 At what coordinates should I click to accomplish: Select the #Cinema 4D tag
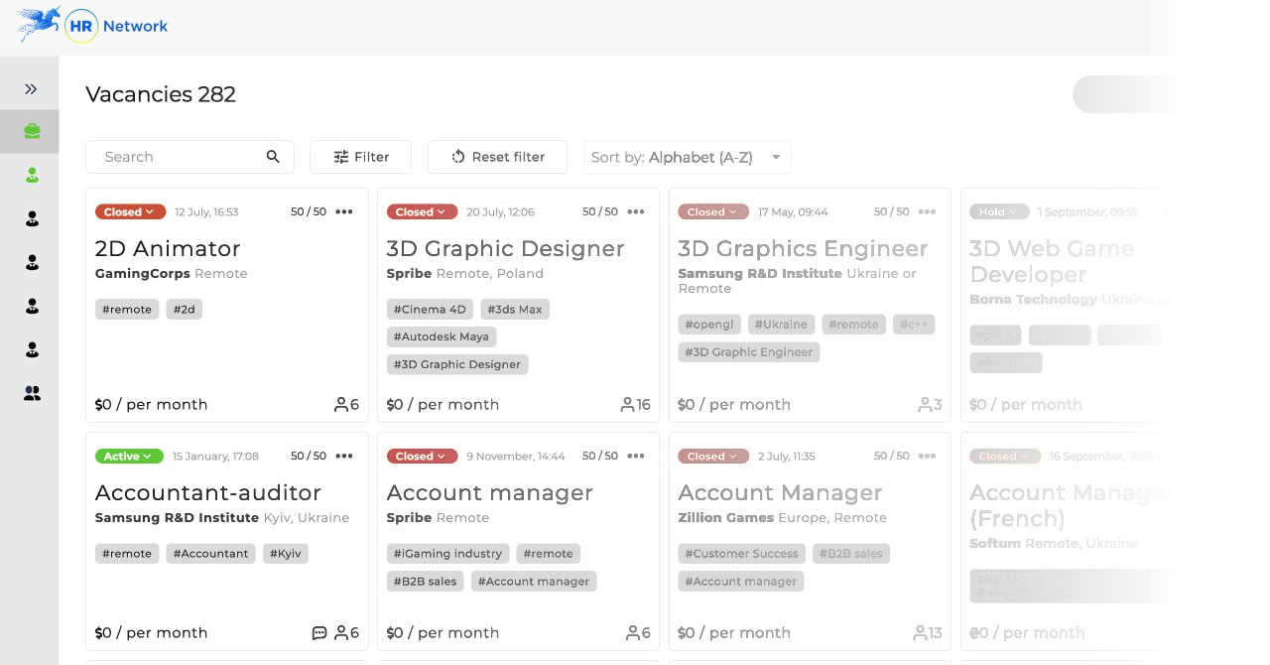[x=430, y=310]
